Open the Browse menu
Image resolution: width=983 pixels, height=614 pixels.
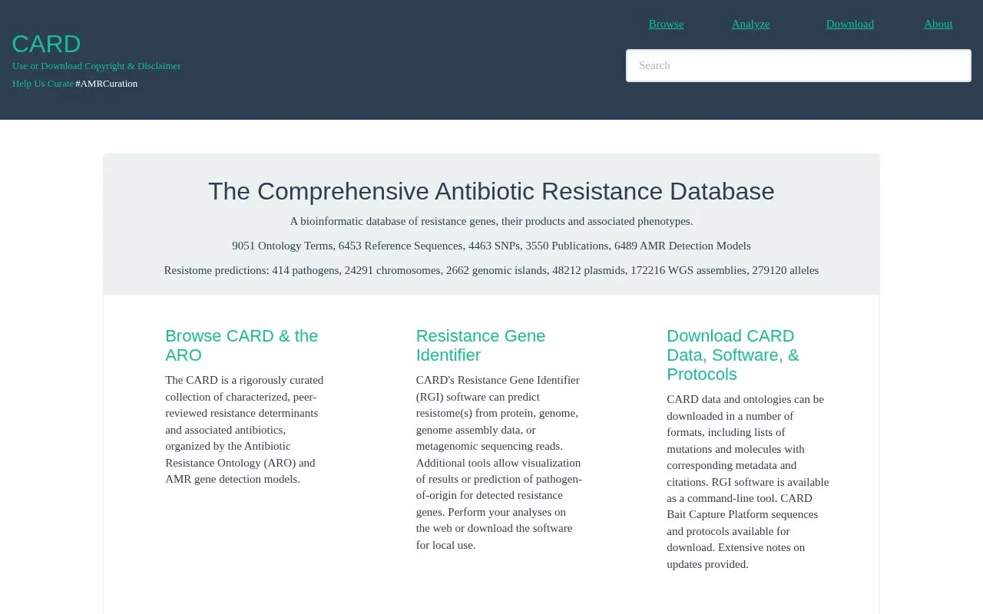pyautogui.click(x=666, y=24)
